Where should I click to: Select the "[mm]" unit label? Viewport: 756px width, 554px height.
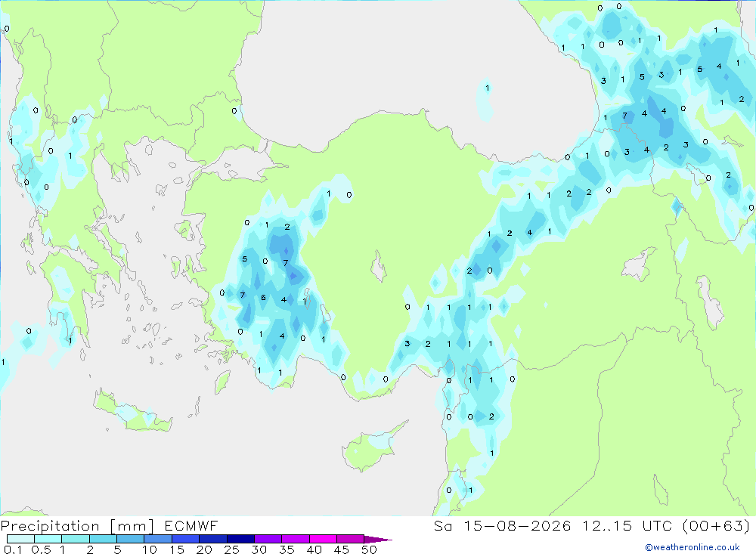(132, 526)
